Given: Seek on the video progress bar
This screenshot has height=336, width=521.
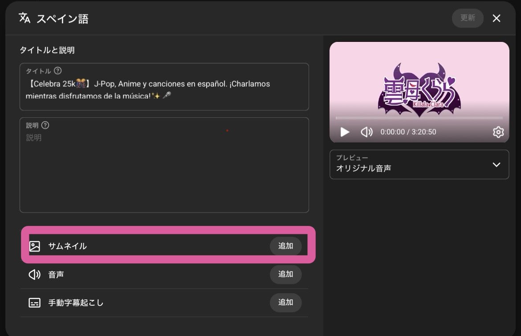Looking at the screenshot, I should point(419,118).
